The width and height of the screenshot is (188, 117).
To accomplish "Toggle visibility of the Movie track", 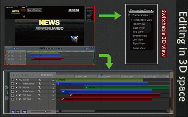I will click(x=13, y=87).
